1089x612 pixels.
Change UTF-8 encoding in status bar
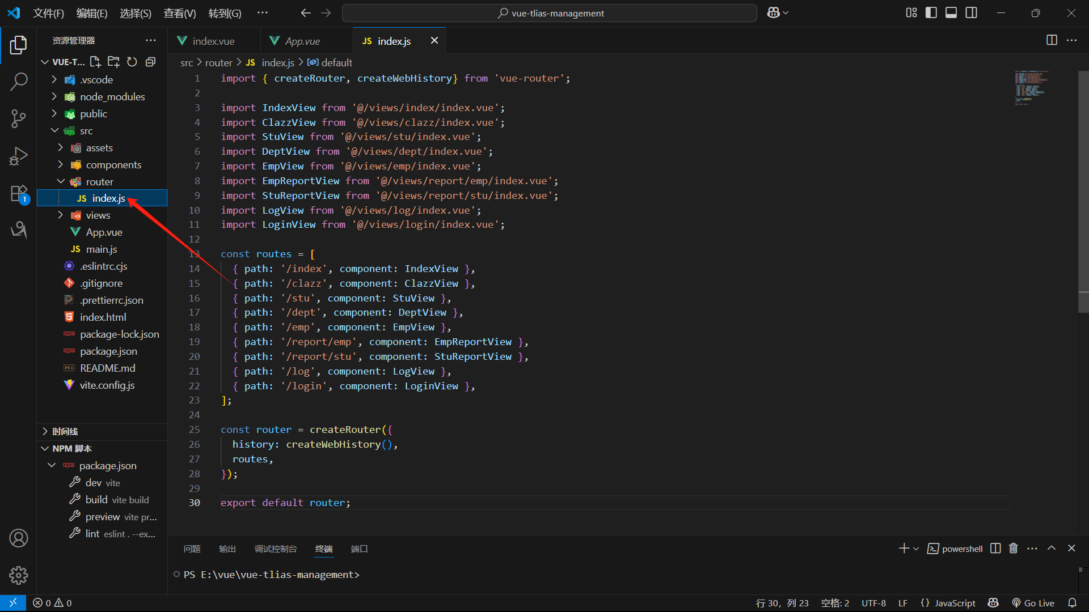[874, 603]
